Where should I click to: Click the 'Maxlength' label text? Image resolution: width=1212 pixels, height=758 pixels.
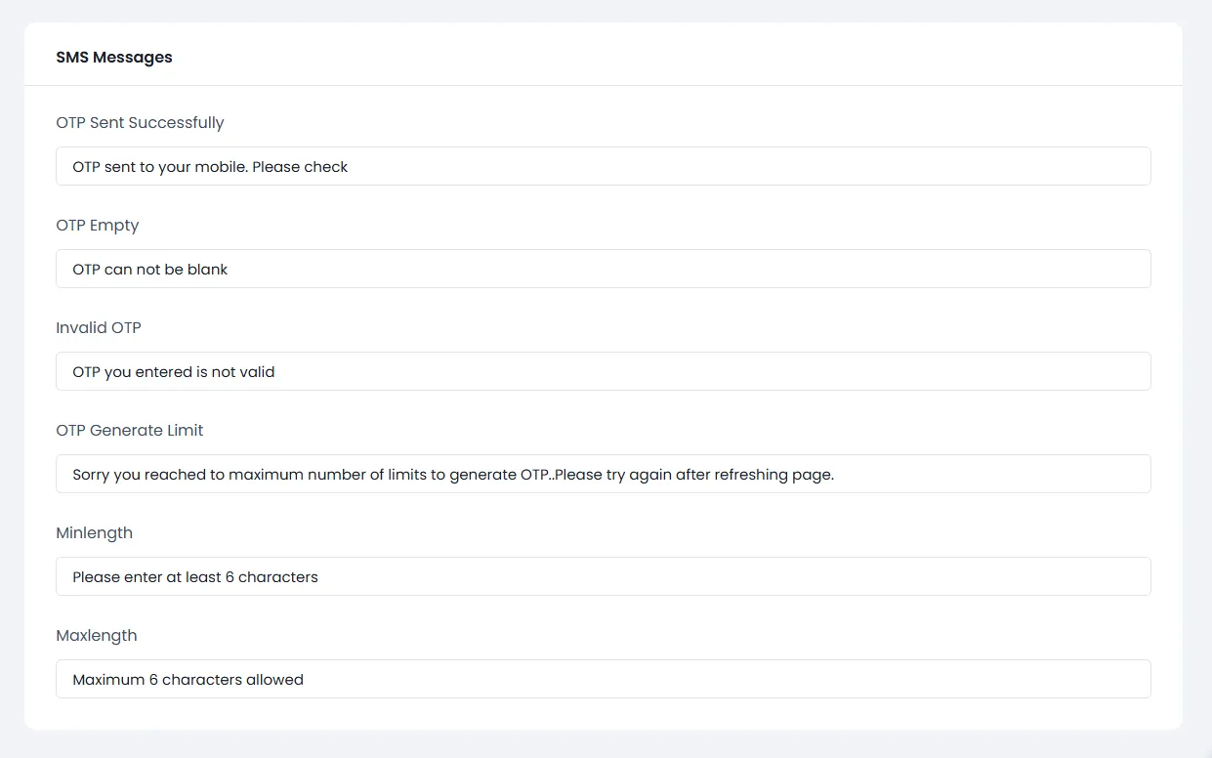tap(97, 636)
